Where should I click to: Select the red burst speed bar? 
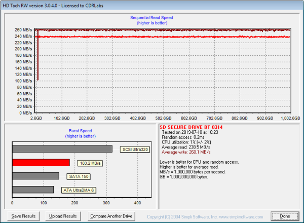click(41, 163)
